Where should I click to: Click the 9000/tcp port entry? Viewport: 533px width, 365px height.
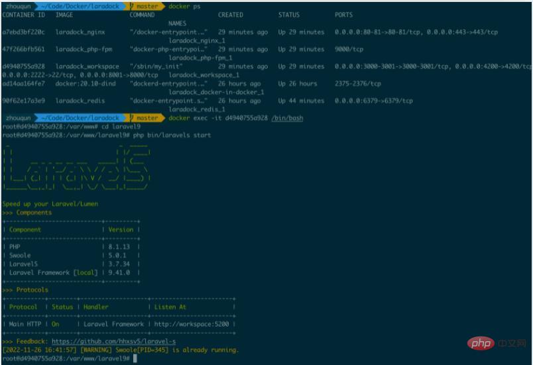[349, 49]
